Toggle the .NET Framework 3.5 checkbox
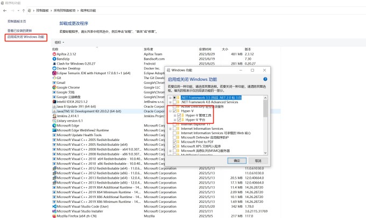 click(174, 97)
